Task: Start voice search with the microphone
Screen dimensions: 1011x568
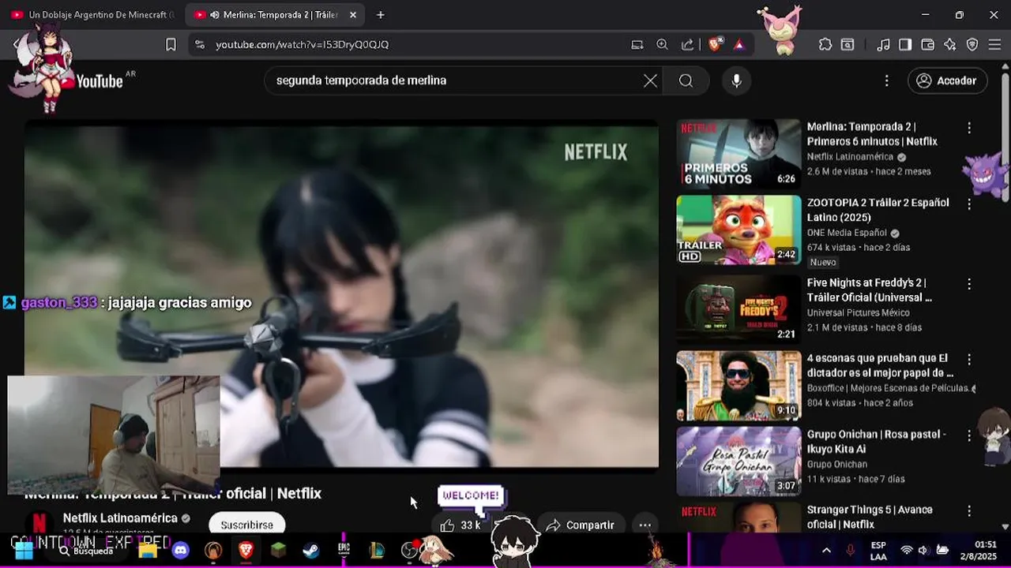Action: (x=736, y=80)
